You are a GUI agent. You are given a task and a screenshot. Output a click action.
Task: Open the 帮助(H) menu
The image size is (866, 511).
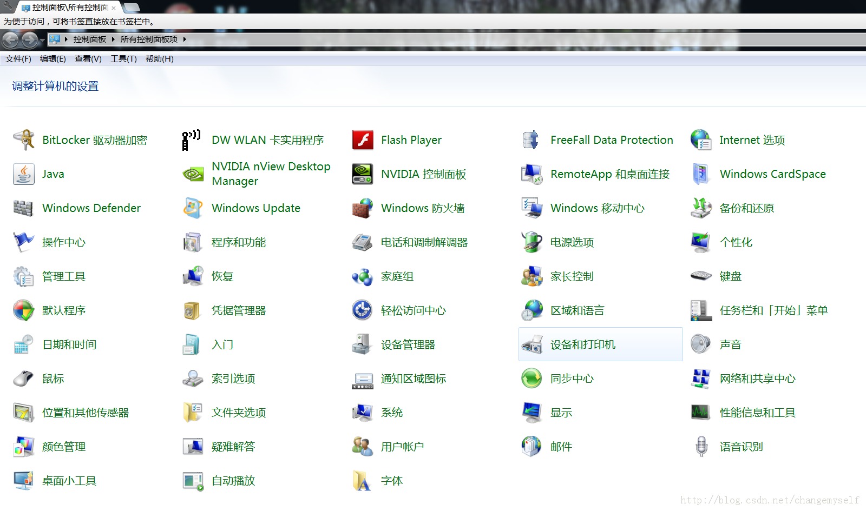click(x=160, y=59)
